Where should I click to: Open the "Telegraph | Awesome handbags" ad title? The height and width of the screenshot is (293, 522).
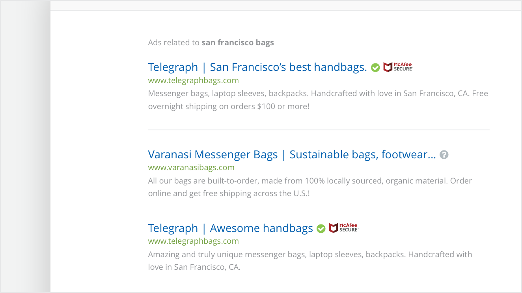[230, 228]
